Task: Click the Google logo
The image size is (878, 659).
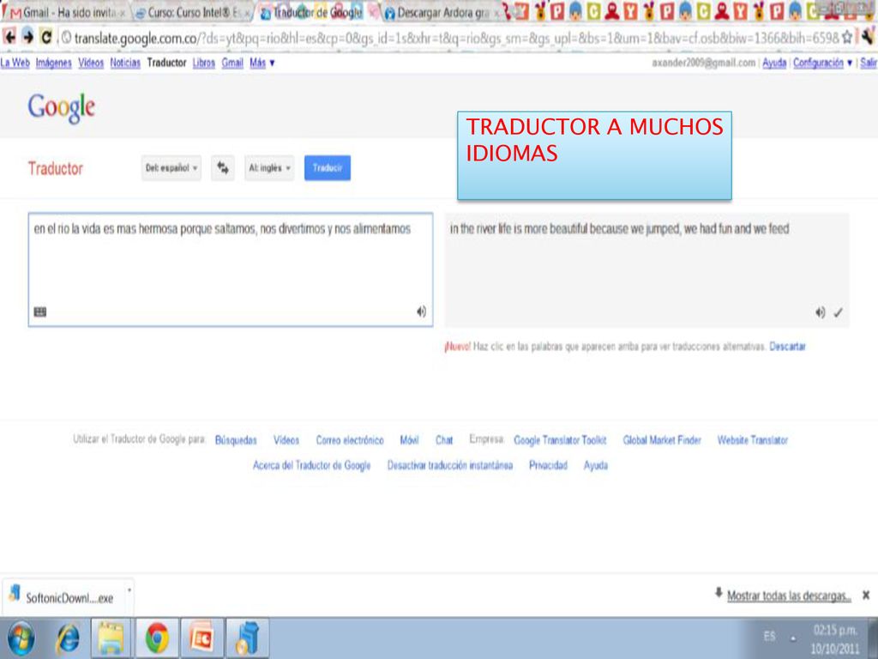Action: coord(62,107)
